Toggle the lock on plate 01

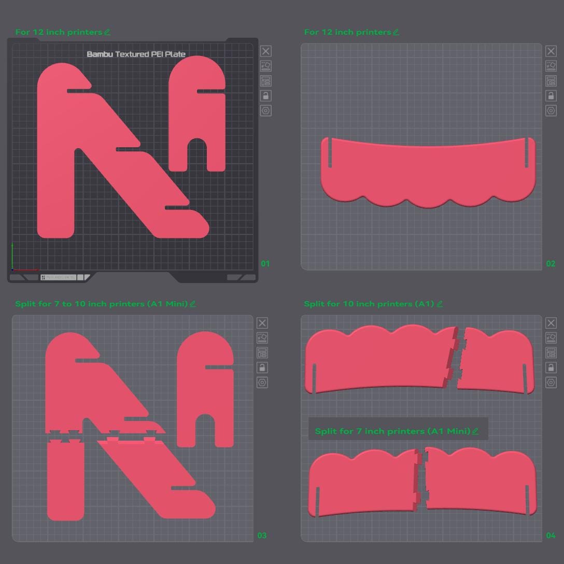265,96
